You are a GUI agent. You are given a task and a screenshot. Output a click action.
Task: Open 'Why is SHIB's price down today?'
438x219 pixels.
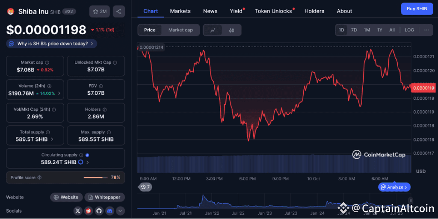click(52, 44)
